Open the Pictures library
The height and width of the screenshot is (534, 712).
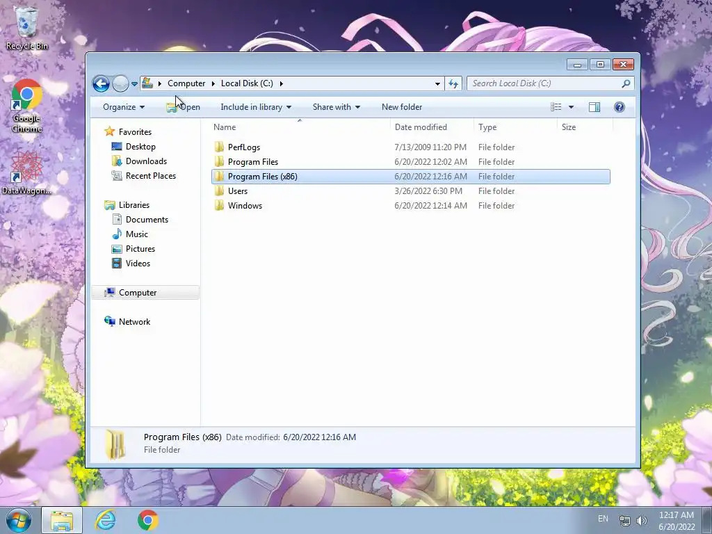(x=140, y=249)
